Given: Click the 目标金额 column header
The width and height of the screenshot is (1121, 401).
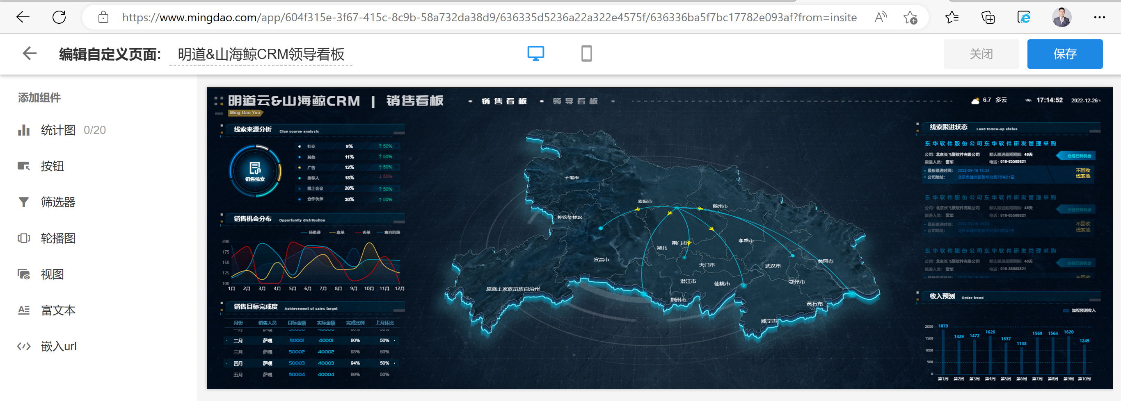Looking at the screenshot, I should (297, 323).
